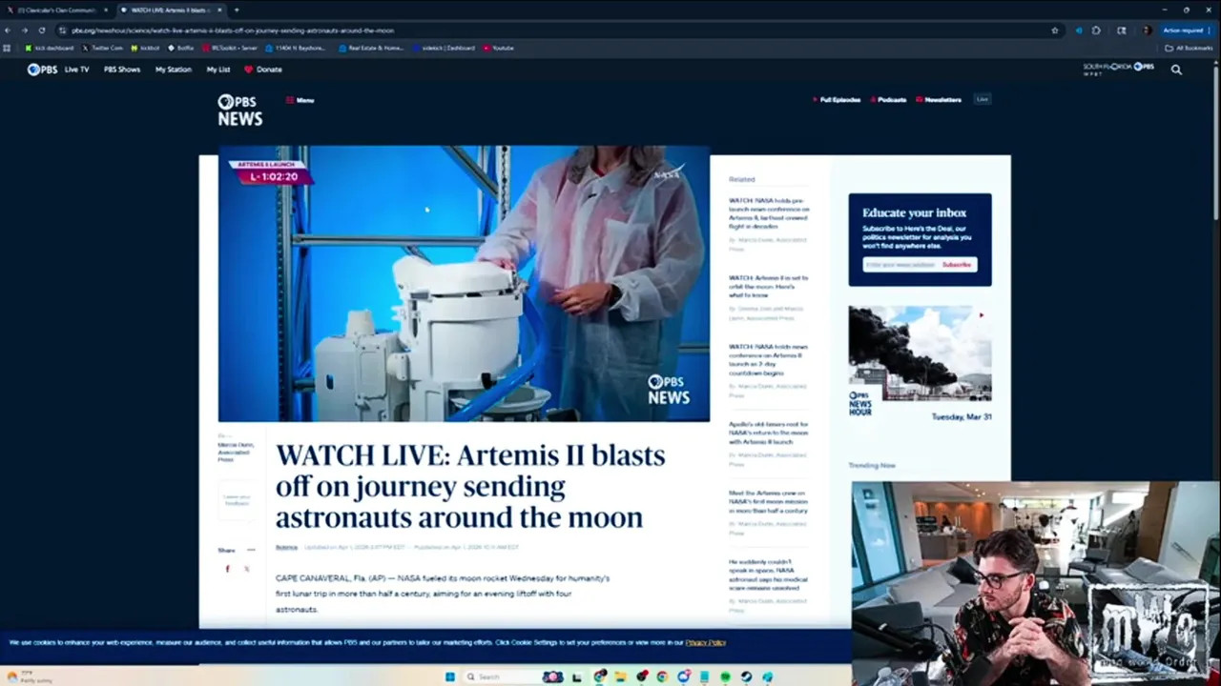Screen dimensions: 1221x686
Task: Open Podcasts link in header
Action: point(888,100)
